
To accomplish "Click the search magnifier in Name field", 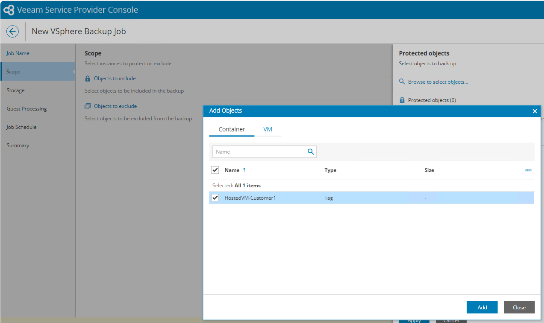I will (311, 151).
